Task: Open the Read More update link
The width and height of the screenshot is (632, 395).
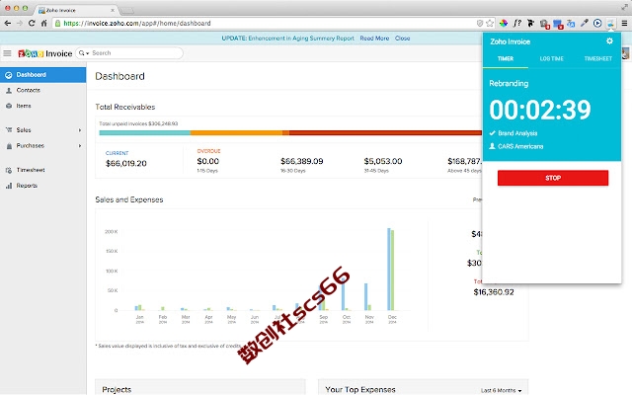Action: coord(374,39)
